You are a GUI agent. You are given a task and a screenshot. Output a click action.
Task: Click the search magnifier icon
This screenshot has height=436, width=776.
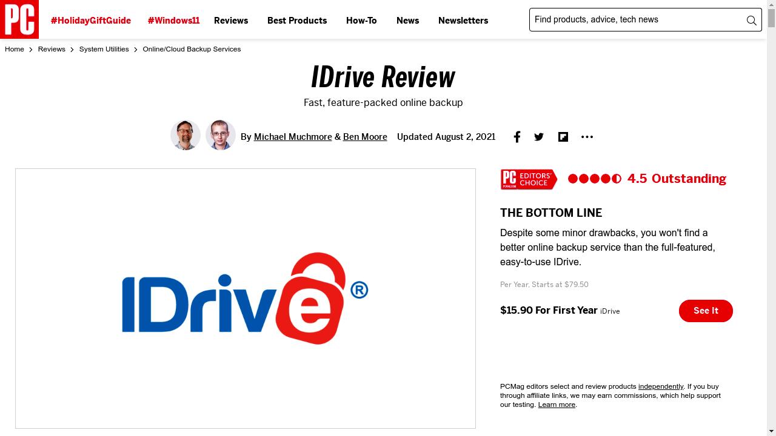coord(751,21)
